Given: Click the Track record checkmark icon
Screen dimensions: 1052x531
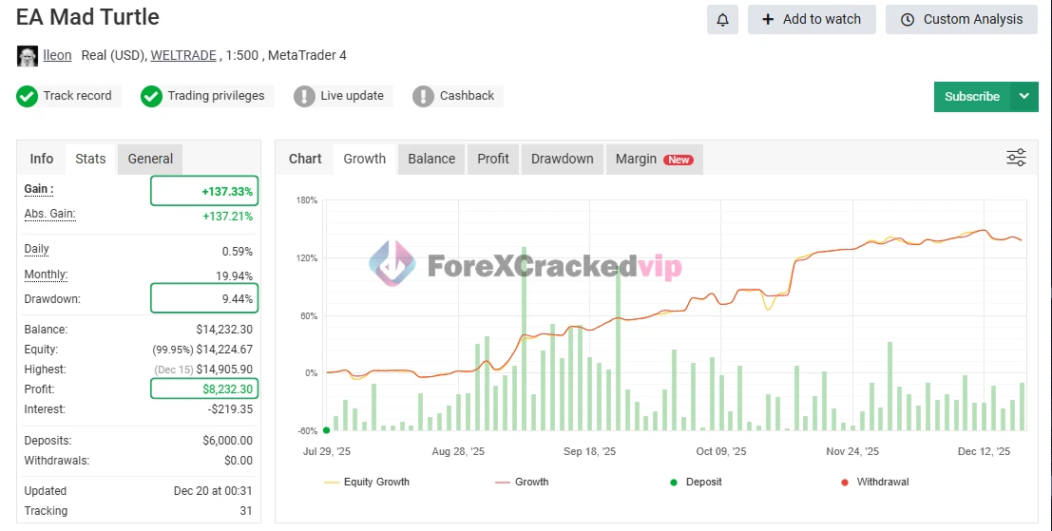Looking at the screenshot, I should pyautogui.click(x=28, y=96).
